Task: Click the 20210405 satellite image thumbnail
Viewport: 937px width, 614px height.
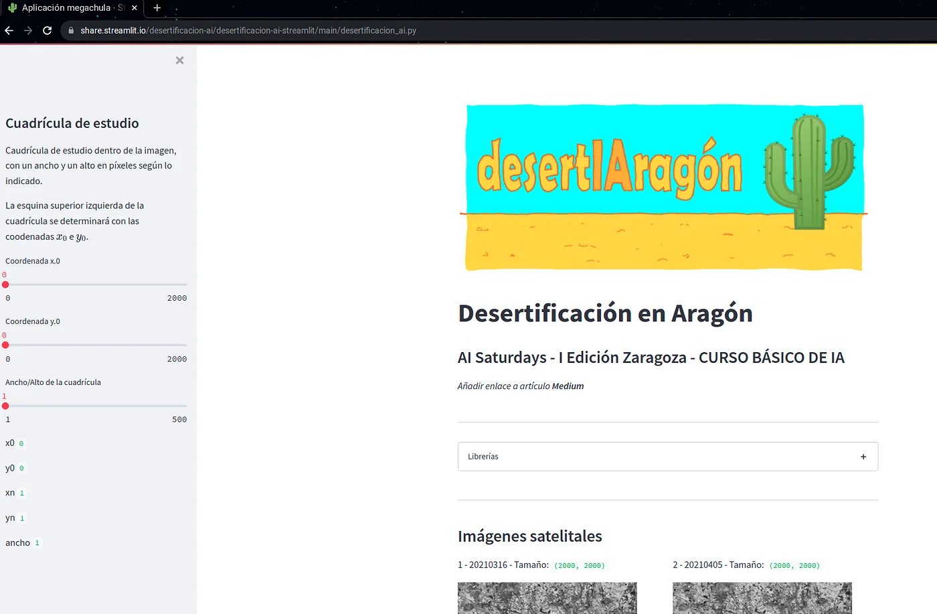Action: [762, 598]
